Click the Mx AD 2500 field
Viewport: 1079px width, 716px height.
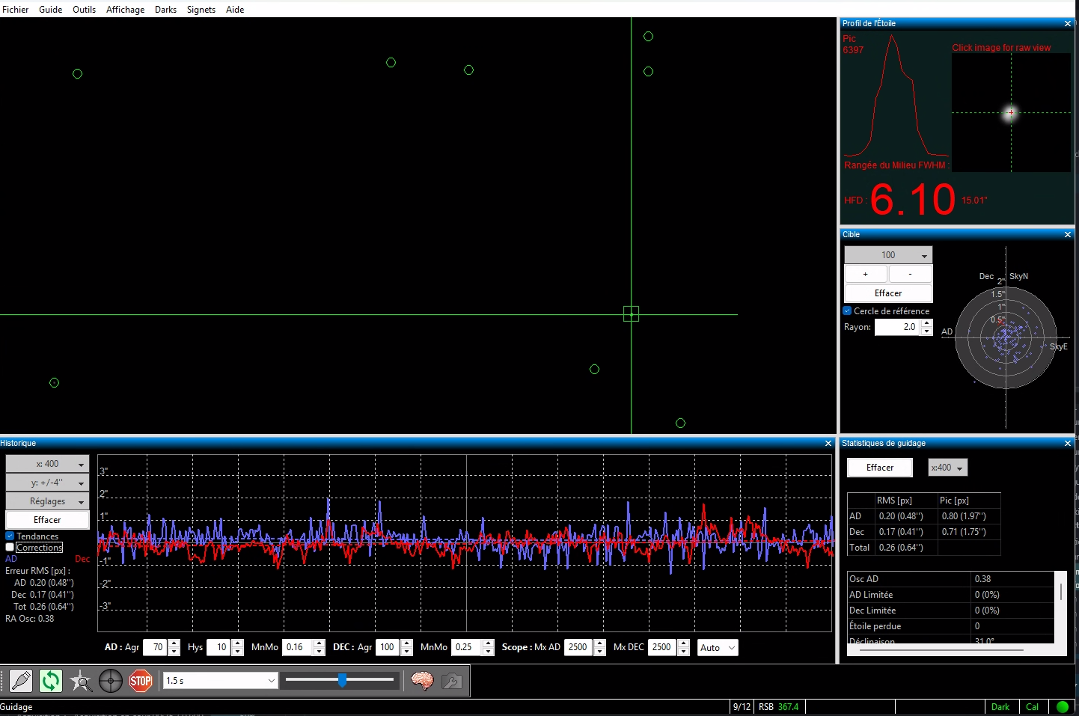580,647
